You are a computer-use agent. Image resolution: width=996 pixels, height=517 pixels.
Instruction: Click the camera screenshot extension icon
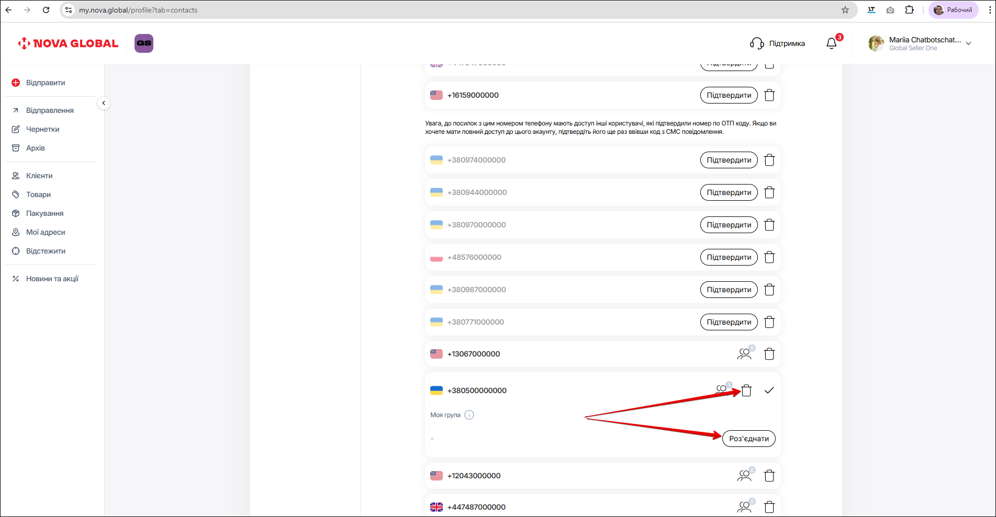click(x=890, y=10)
